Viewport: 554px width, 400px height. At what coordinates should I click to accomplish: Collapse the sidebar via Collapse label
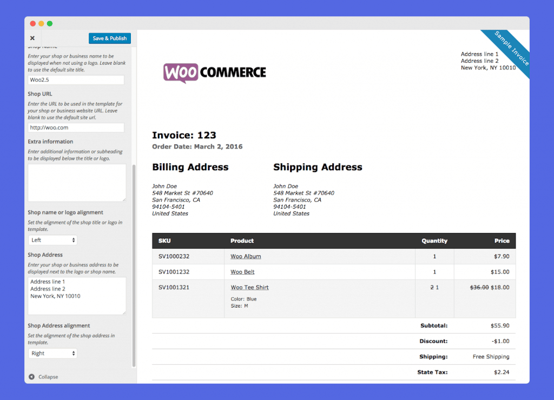click(x=48, y=377)
